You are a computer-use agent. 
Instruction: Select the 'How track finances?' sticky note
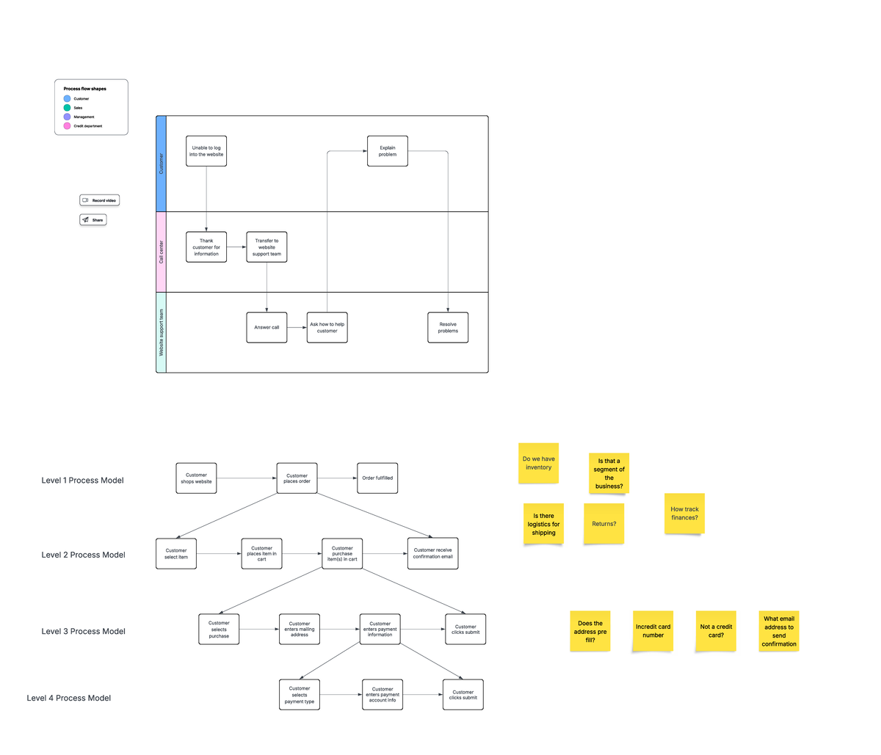point(684,514)
